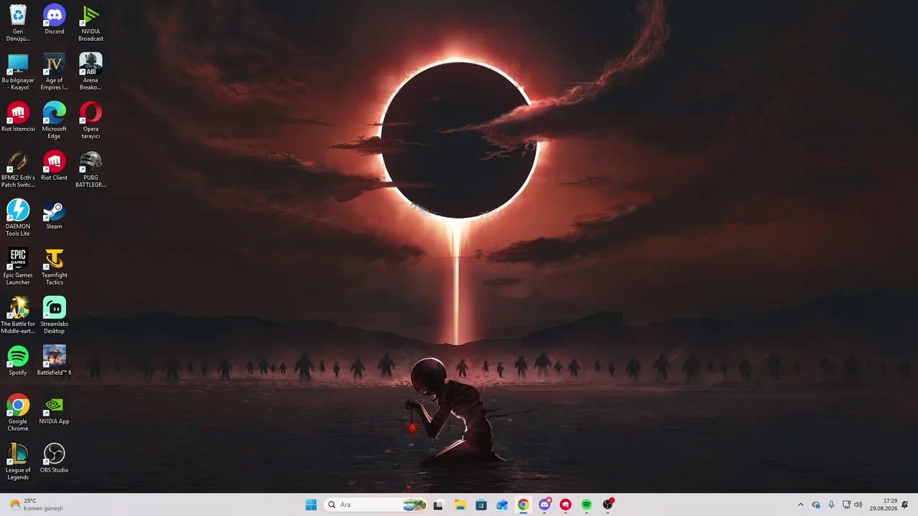Viewport: 918px width, 516px height.
Task: Select the DAEMON Tools Lite shortcut
Action: pyautogui.click(x=18, y=218)
